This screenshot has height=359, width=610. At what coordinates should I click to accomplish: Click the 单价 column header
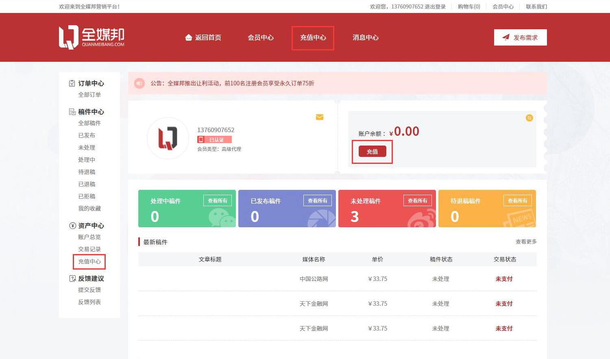click(x=377, y=259)
